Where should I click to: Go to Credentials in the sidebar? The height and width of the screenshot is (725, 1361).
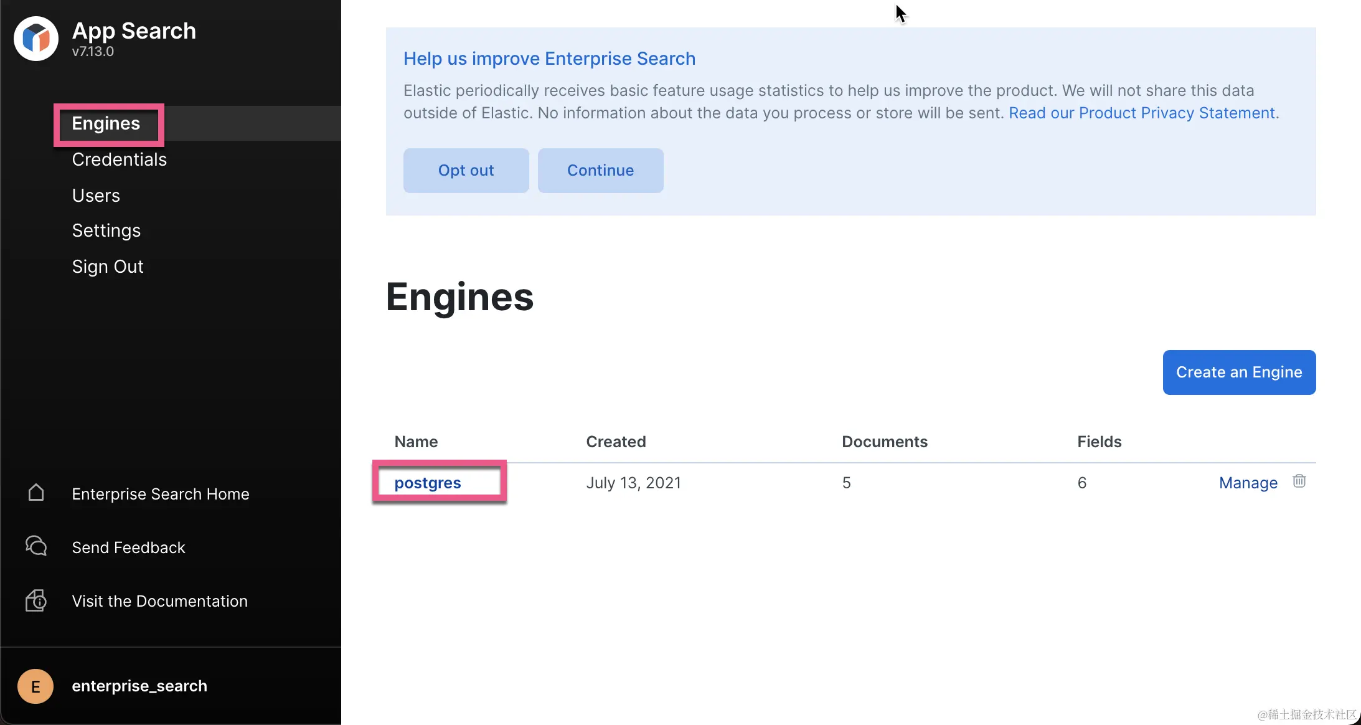(119, 159)
